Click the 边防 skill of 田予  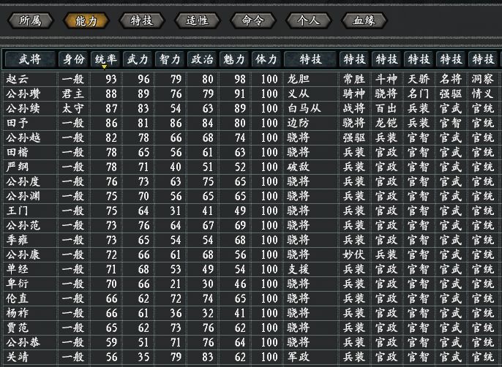coord(299,124)
